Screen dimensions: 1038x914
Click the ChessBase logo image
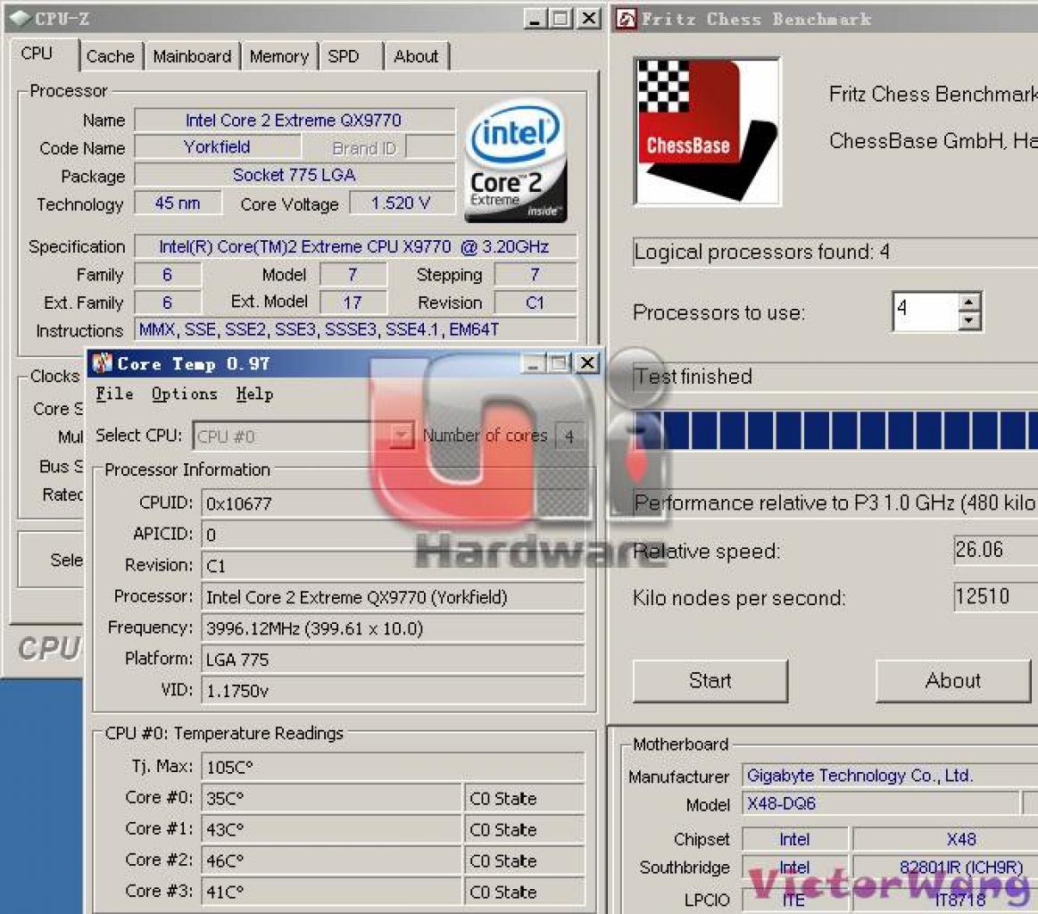707,132
